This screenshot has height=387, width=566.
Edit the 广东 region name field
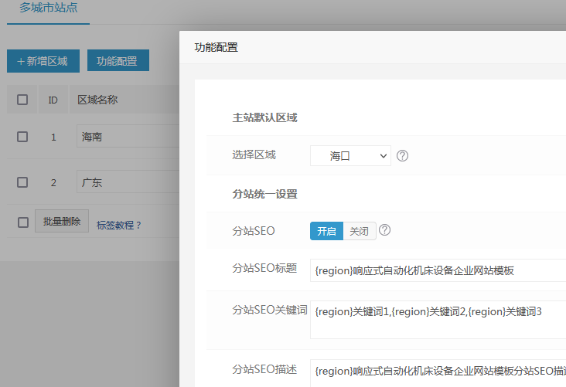click(128, 182)
